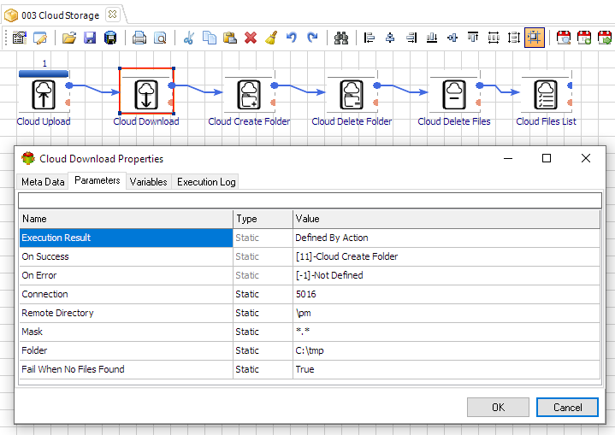Clear with the broom icon
Screen dimensions: 615x435
click(271, 38)
